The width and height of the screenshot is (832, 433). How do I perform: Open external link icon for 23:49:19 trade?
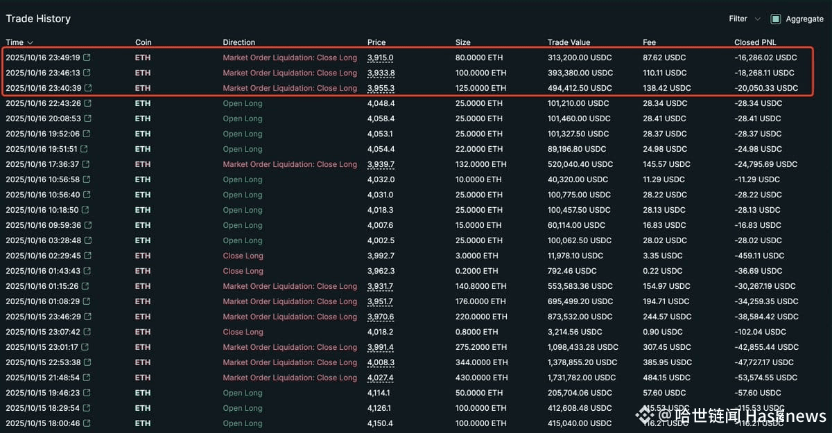tap(87, 58)
